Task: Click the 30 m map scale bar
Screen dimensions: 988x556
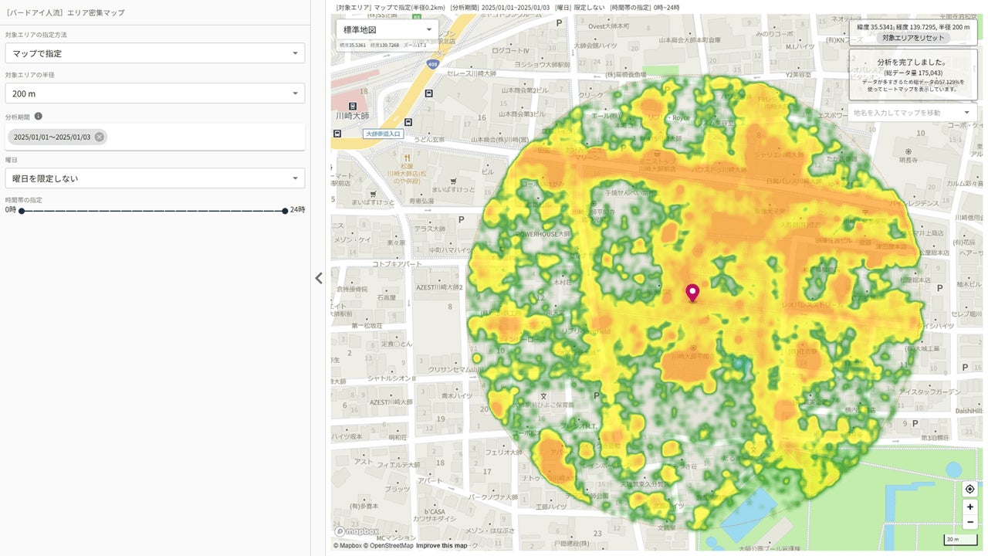Action: (961, 539)
